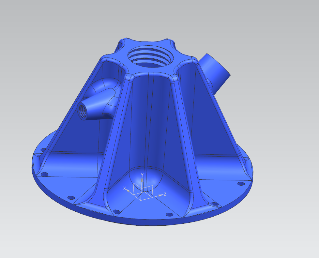Click the X axis handle of the coordinate triad
Viewport: 319px width, 258px height.
tap(128, 191)
